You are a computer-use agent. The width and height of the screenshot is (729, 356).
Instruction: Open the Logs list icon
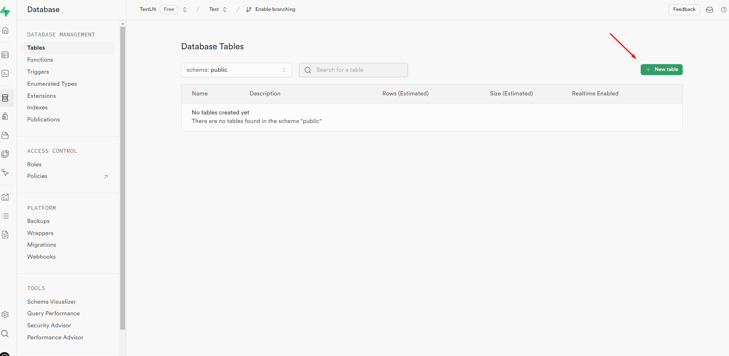click(x=5, y=216)
